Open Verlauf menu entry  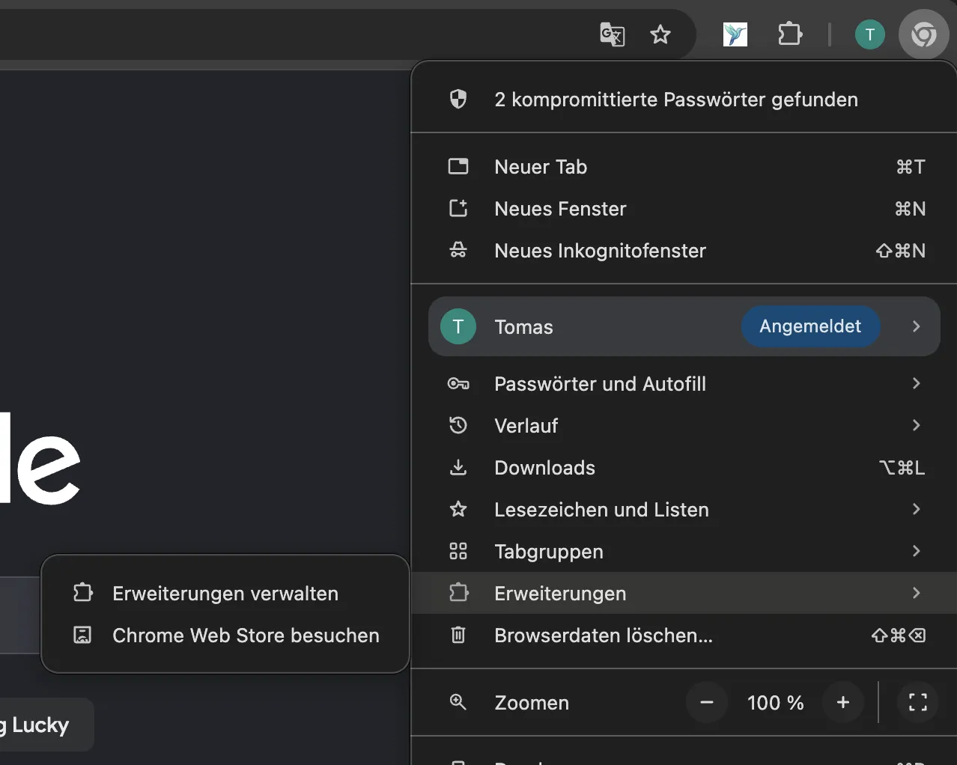click(684, 426)
